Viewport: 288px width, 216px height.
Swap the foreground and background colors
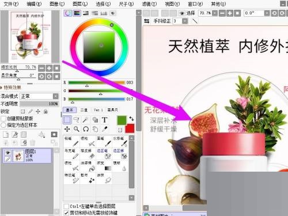click(x=131, y=119)
